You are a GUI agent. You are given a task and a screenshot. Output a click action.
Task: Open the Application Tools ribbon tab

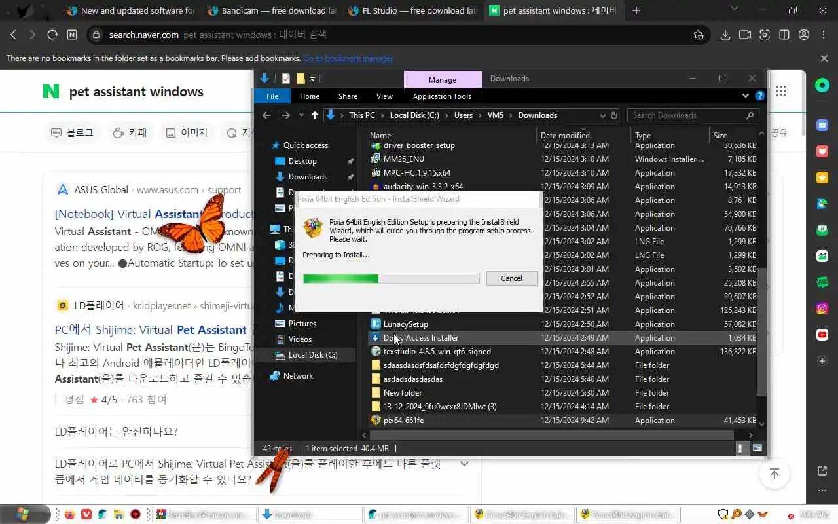point(442,96)
